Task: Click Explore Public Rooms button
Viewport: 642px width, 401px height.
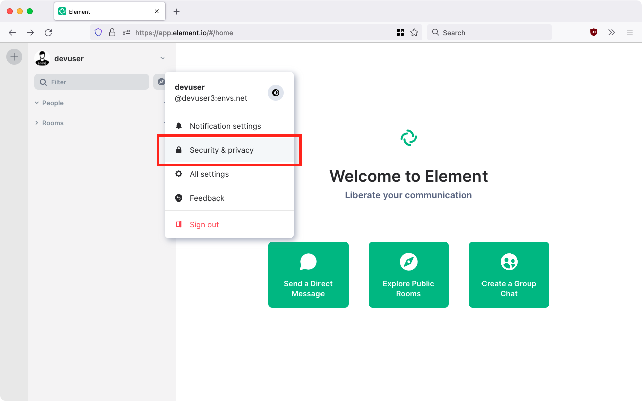Action: coord(409,275)
